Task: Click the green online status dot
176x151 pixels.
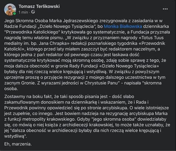Action: (14, 14)
